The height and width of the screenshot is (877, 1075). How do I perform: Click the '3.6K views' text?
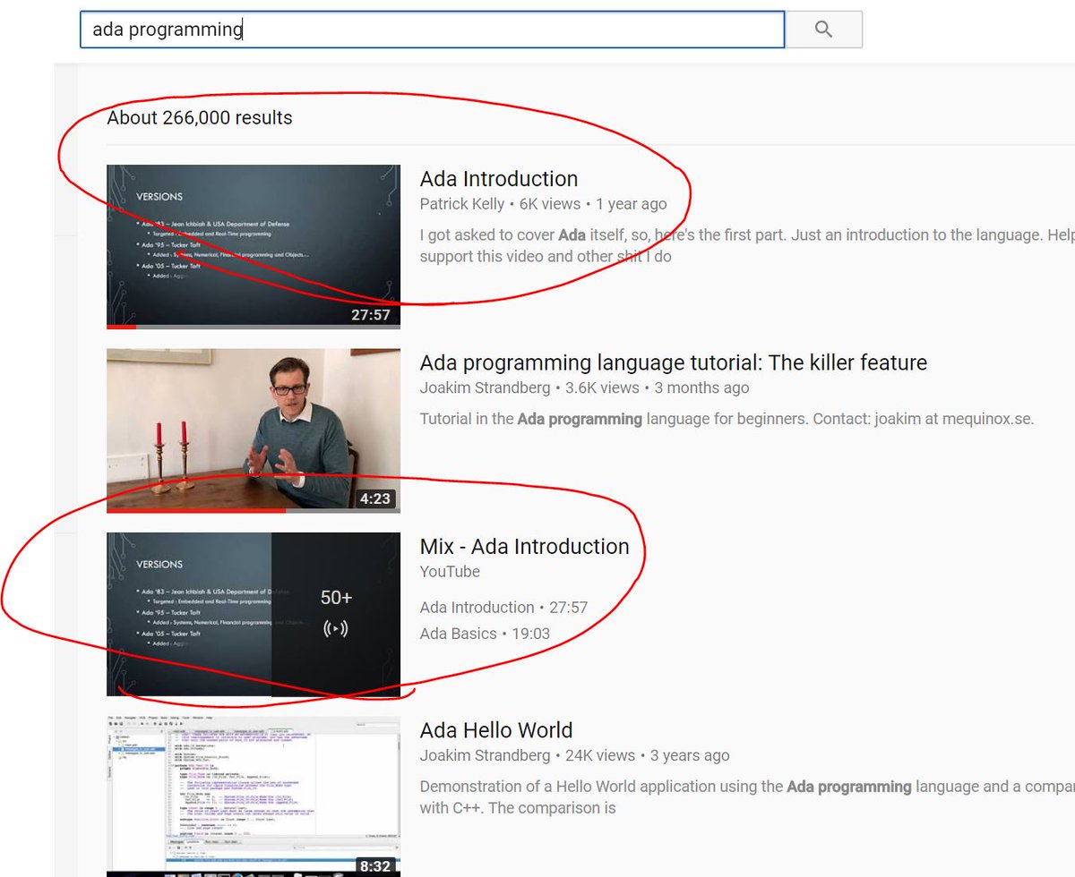[x=602, y=388]
